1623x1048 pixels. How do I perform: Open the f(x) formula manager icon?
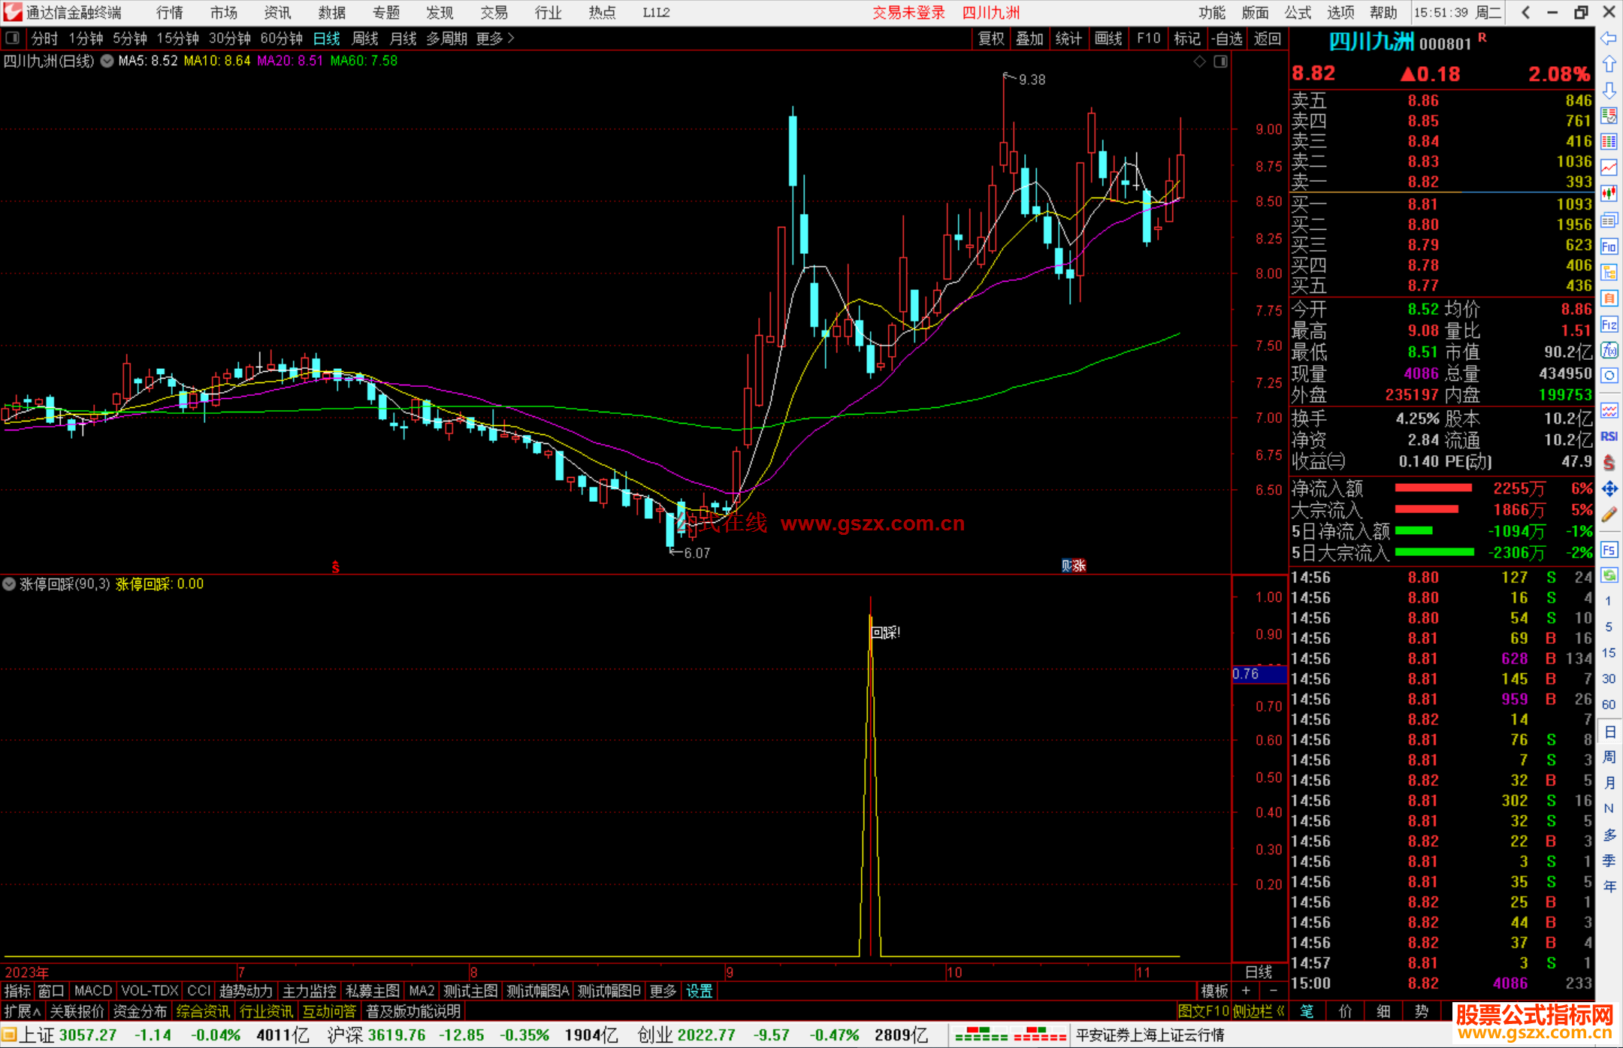coord(1609,350)
